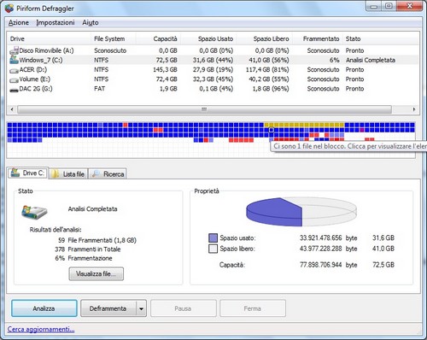427x340 pixels.
Task: Open the Impostazioni menu
Action: 56,22
